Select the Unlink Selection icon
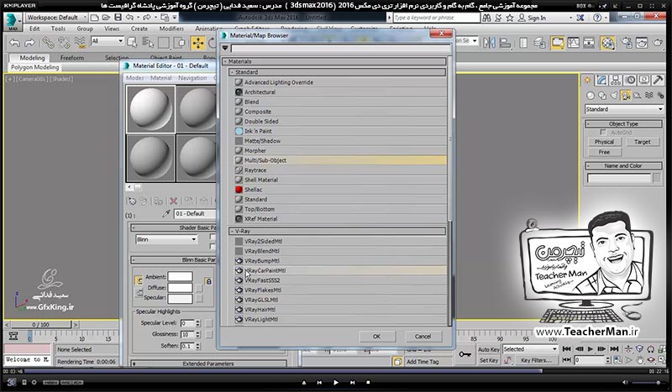 (64, 43)
